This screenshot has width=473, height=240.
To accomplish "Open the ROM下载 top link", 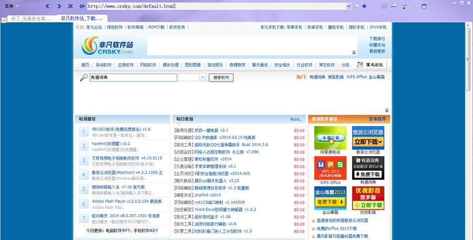I will pyautogui.click(x=156, y=27).
